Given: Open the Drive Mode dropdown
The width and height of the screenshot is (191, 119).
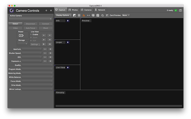Looking at the screenshot, I should click(37, 85).
